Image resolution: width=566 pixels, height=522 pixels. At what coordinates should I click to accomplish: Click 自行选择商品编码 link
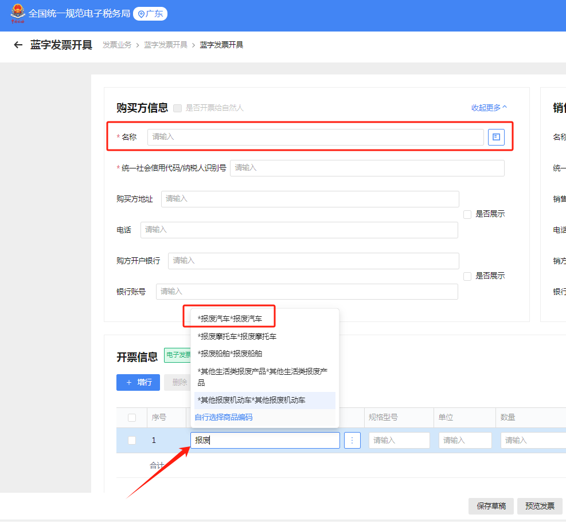[224, 417]
